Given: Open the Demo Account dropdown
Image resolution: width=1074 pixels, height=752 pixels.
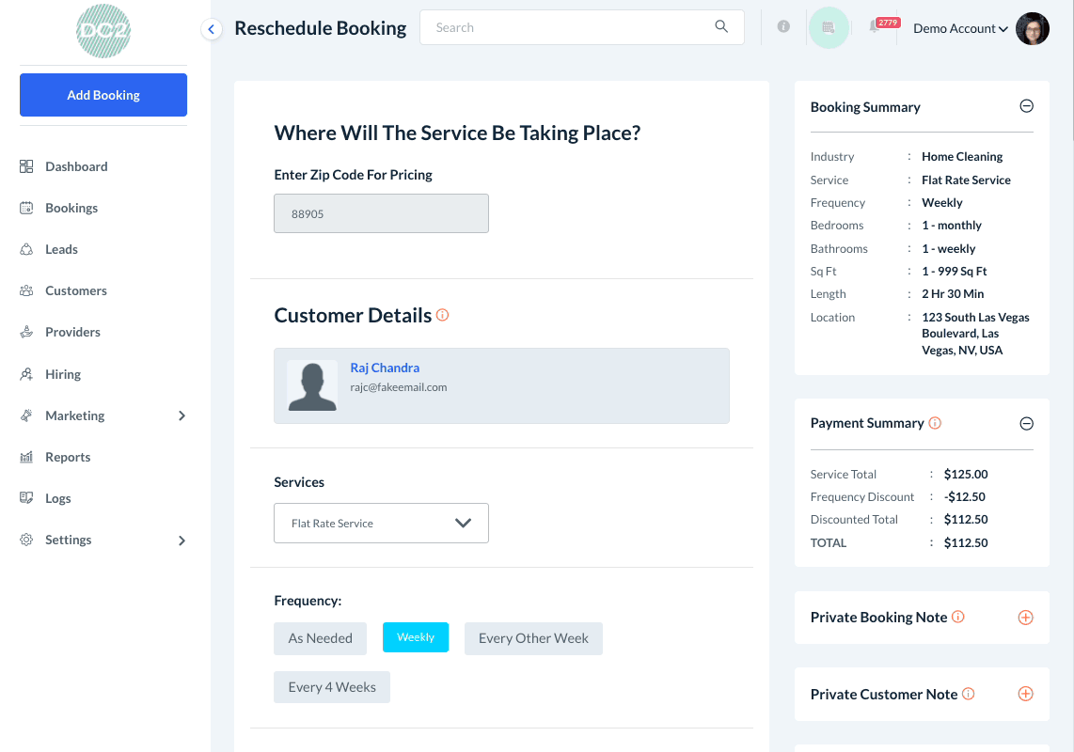Looking at the screenshot, I should click(x=960, y=28).
